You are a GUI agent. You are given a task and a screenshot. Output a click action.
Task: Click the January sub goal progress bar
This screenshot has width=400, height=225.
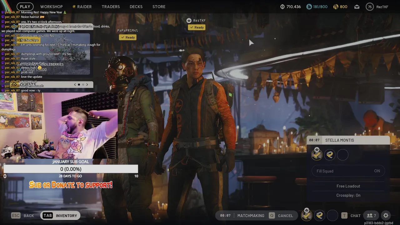point(71,169)
